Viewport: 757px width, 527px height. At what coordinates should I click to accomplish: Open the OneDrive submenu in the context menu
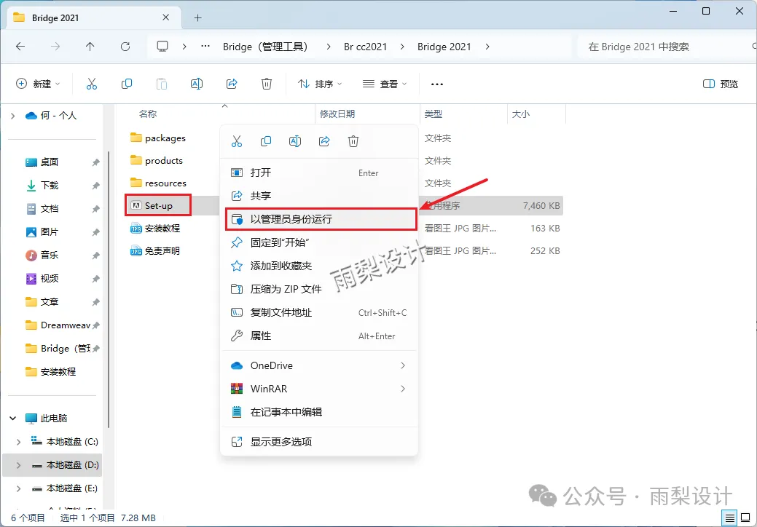318,365
